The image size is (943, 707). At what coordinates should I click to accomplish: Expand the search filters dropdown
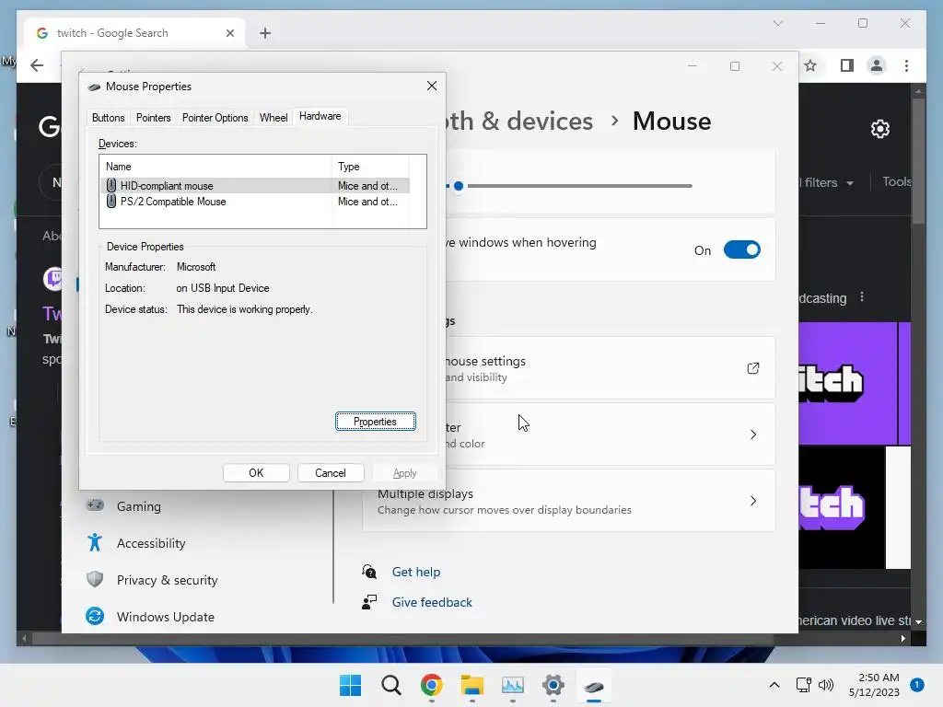tap(828, 183)
